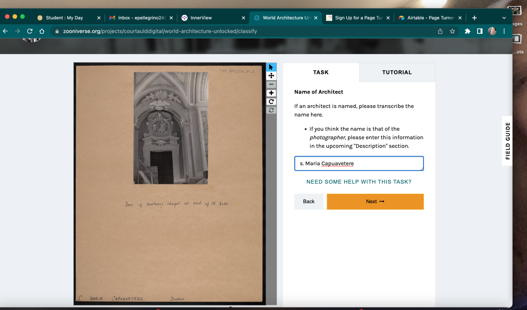Click the S. MARIA CAPUAVETERE label on card

pyautogui.click(x=111, y=299)
